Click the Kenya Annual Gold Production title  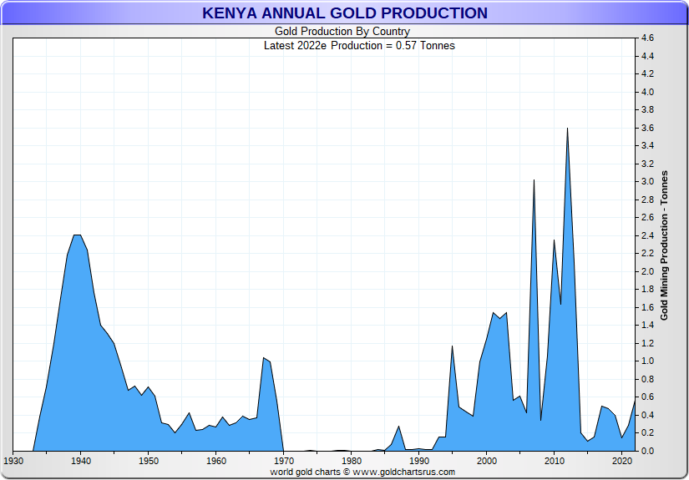point(344,13)
